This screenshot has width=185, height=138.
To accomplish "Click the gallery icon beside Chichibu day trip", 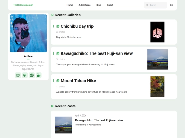I will click(58, 26).
